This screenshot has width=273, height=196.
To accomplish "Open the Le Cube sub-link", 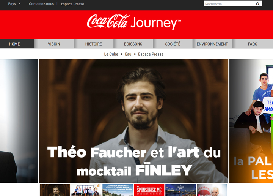I will (111, 54).
